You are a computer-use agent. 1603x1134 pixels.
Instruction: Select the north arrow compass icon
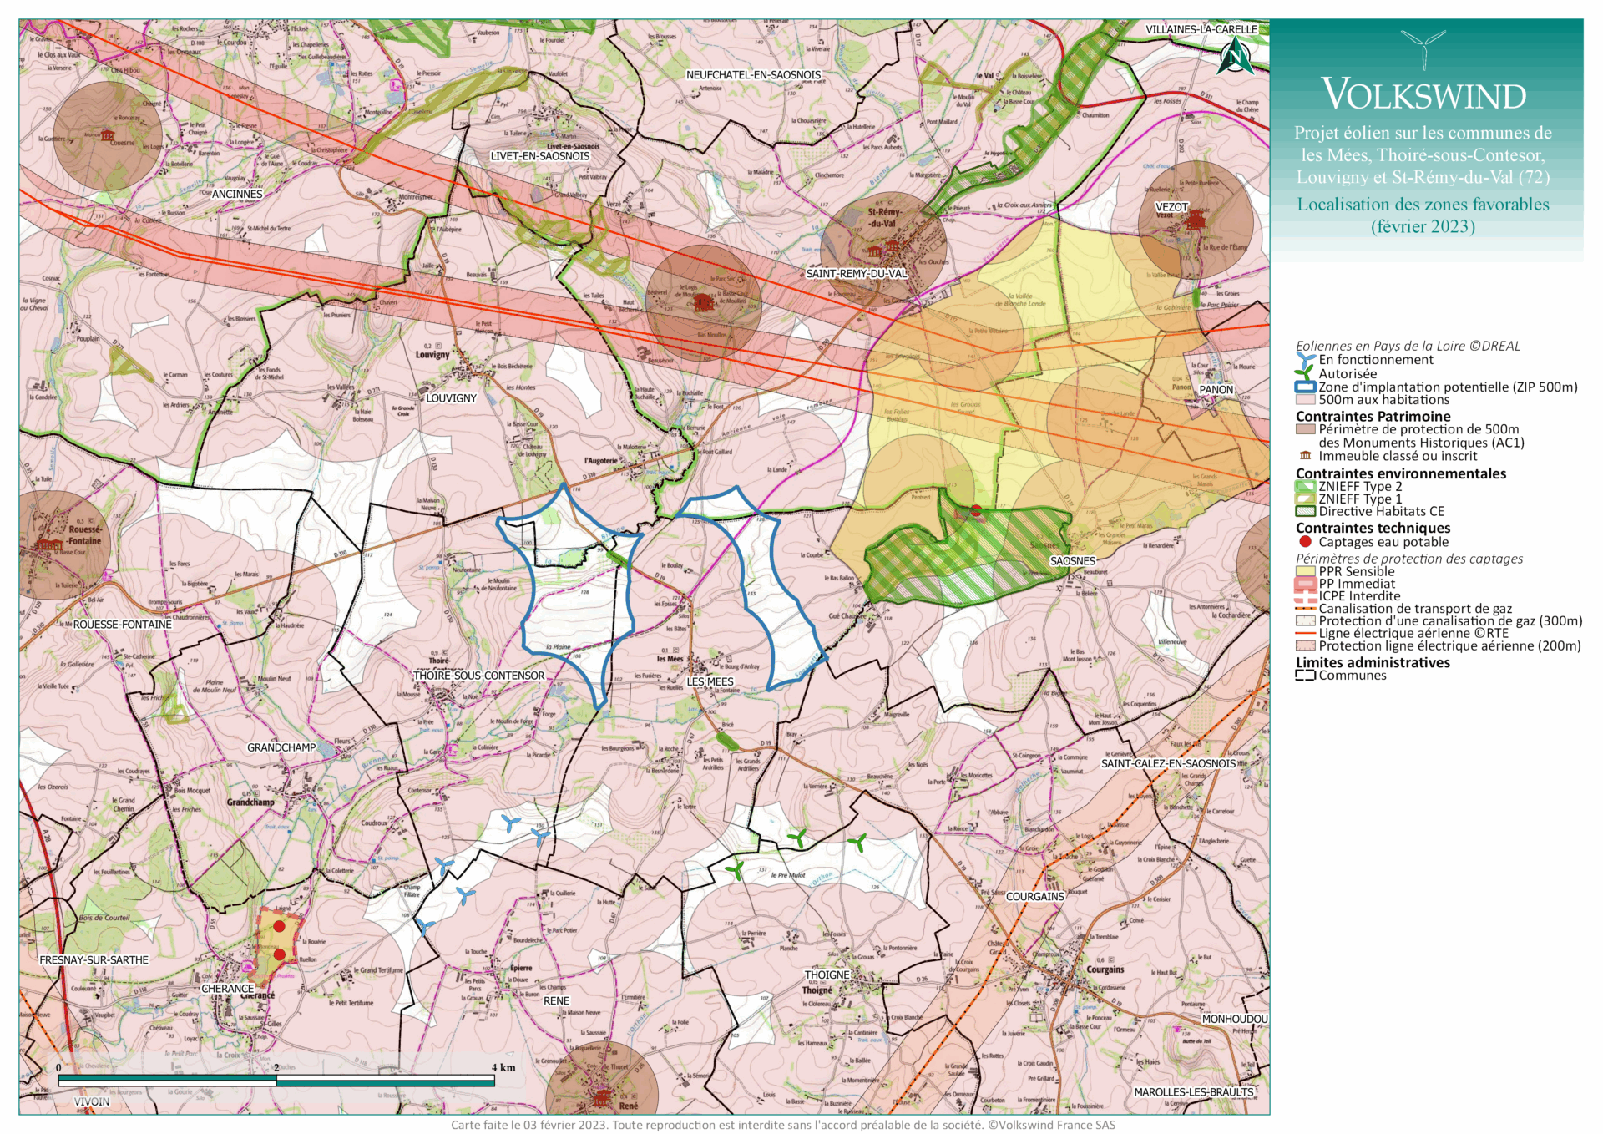click(x=1236, y=57)
